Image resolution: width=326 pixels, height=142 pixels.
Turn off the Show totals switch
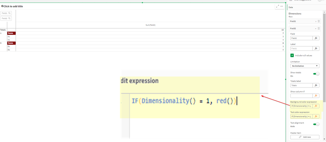pyautogui.click(x=316, y=74)
